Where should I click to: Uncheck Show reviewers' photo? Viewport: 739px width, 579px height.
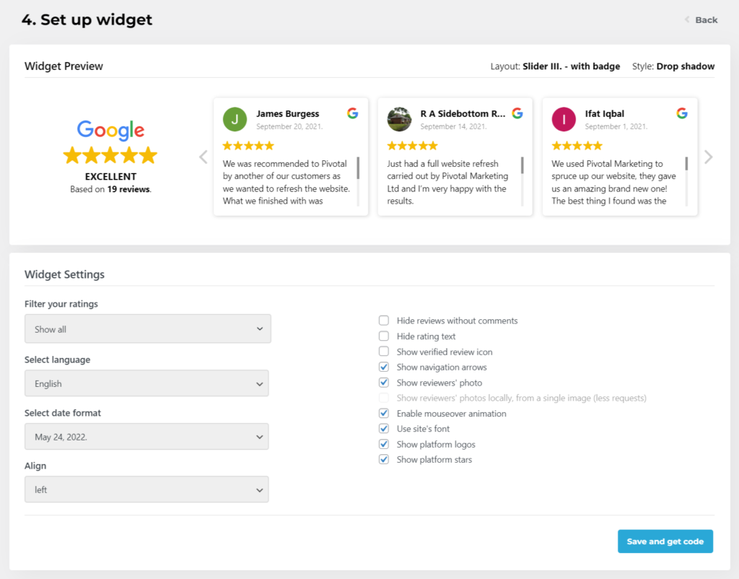tap(384, 383)
